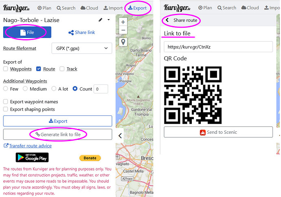The width and height of the screenshot is (281, 197).
Task: Edit route name with pencil icon
Action: click(x=101, y=20)
